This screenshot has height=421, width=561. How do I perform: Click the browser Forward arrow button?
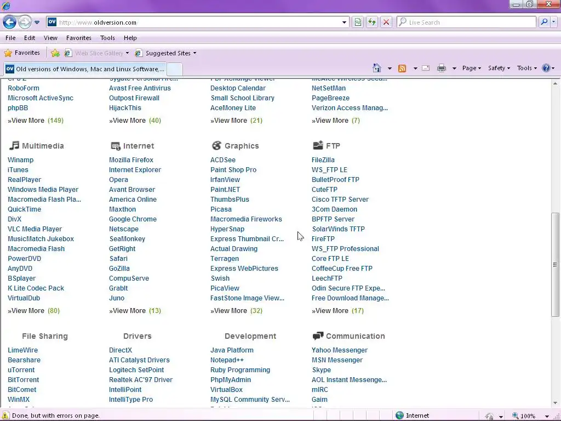click(x=25, y=22)
